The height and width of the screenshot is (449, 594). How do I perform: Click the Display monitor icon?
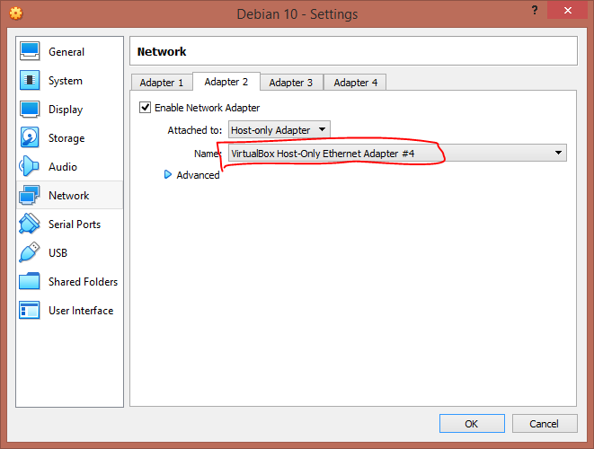tap(30, 109)
